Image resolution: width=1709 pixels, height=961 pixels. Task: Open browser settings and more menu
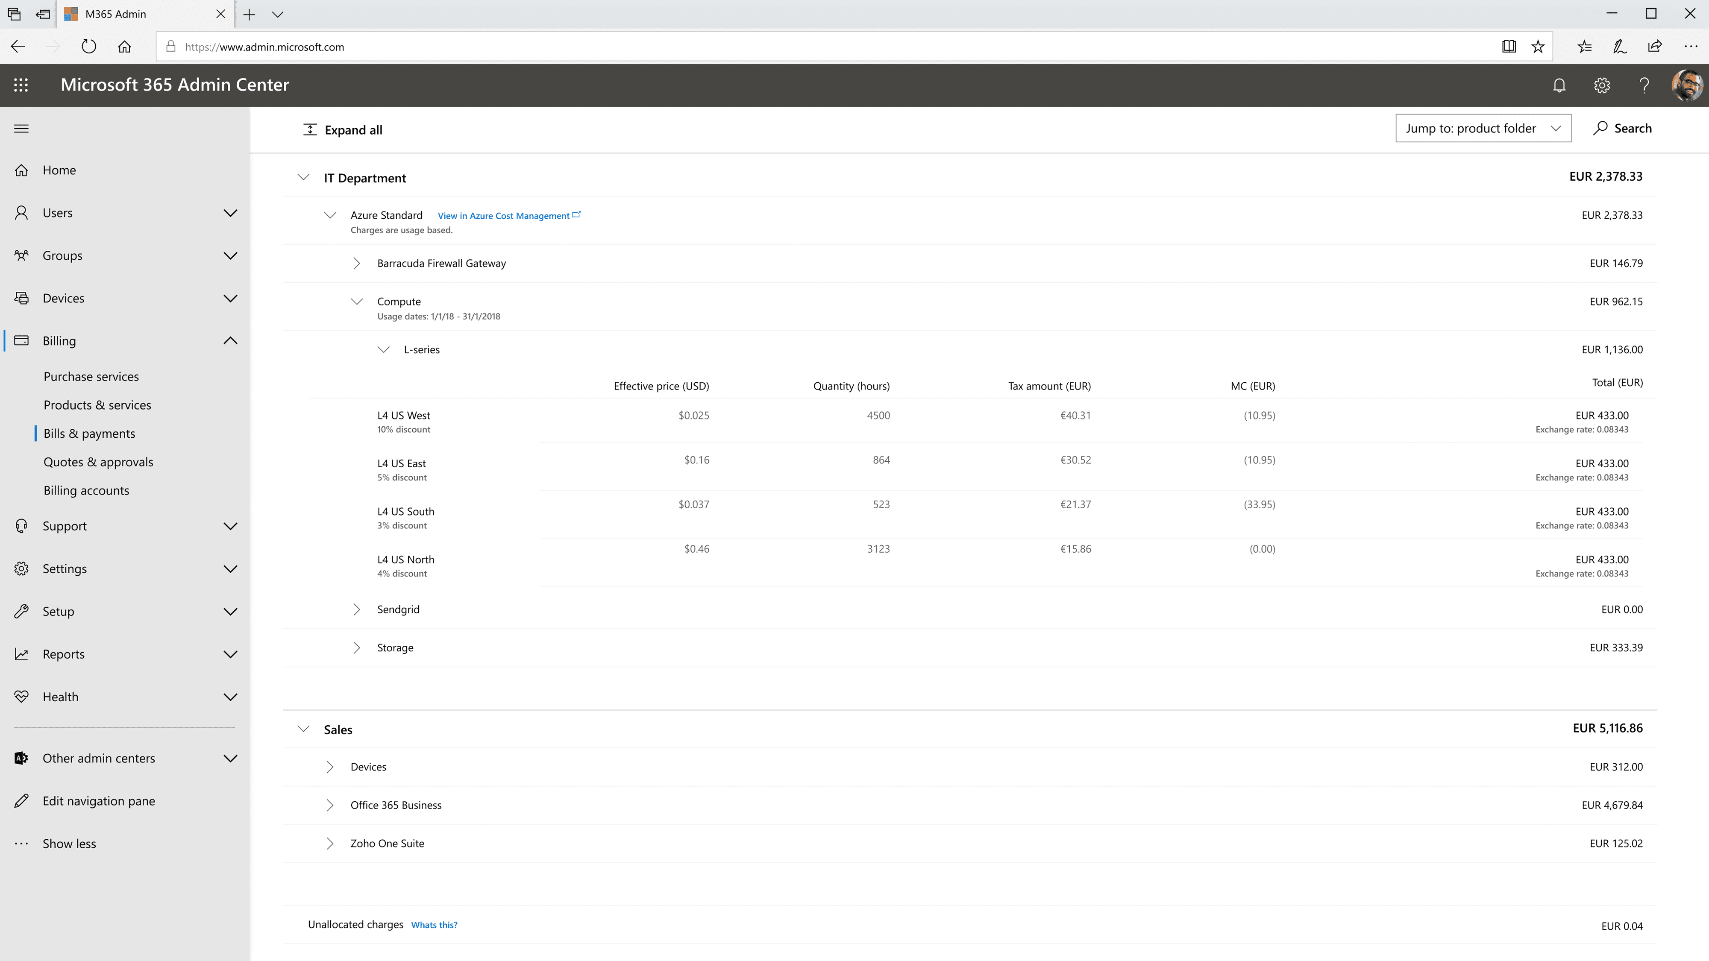click(x=1691, y=47)
